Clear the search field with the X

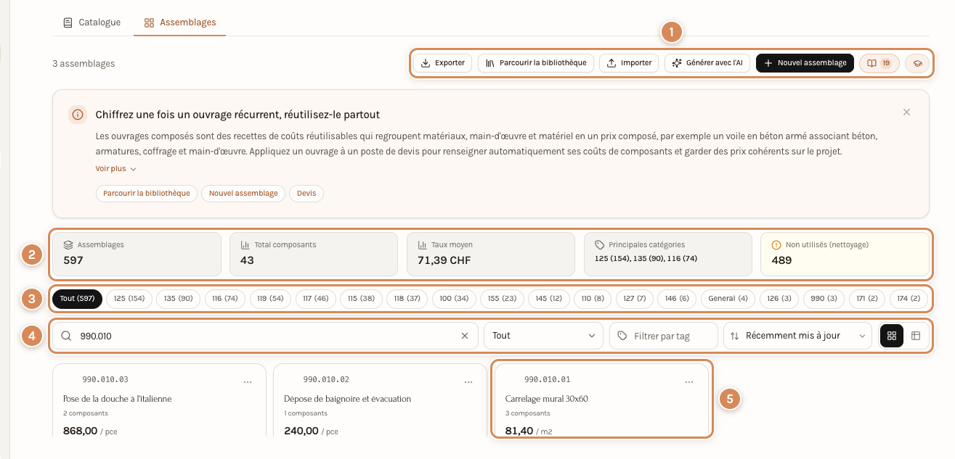[465, 336]
